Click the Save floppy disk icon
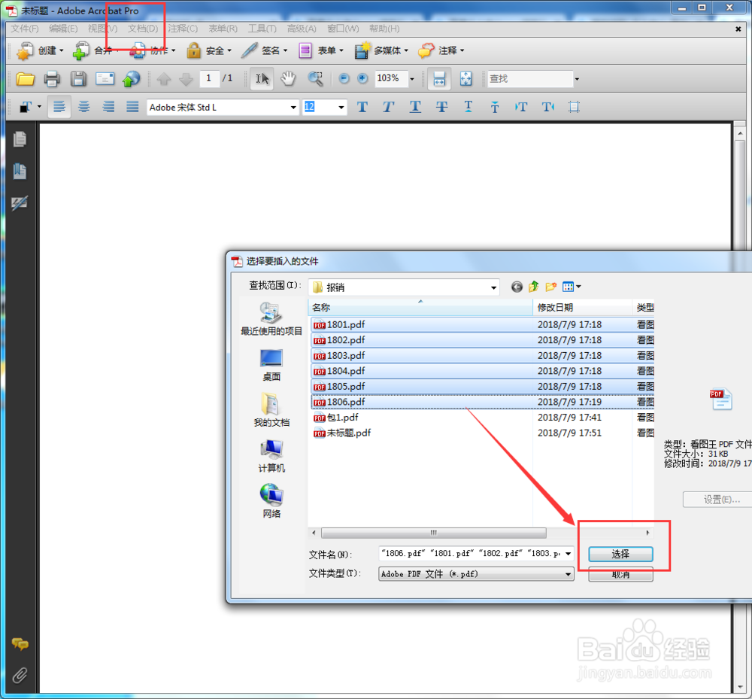This screenshot has height=699, width=752. [x=78, y=79]
